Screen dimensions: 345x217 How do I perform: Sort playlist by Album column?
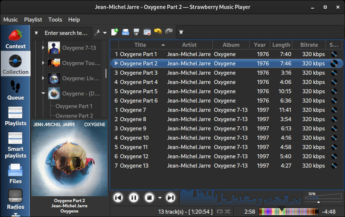tap(231, 45)
